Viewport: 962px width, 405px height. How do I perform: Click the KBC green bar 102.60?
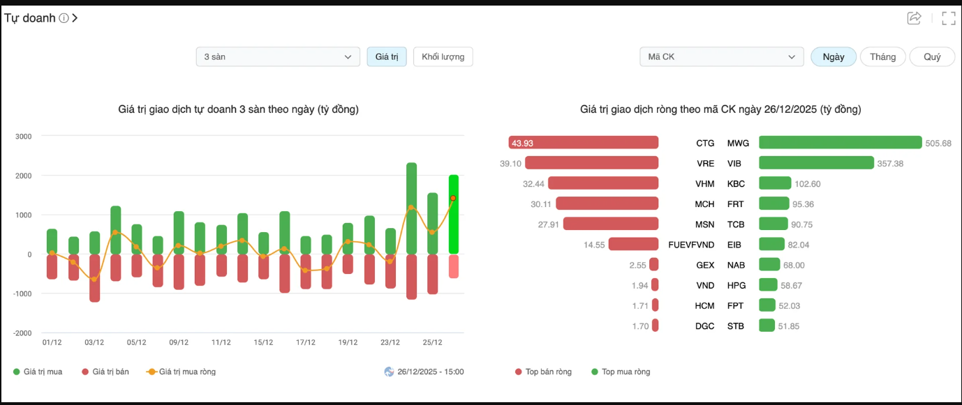775,183
